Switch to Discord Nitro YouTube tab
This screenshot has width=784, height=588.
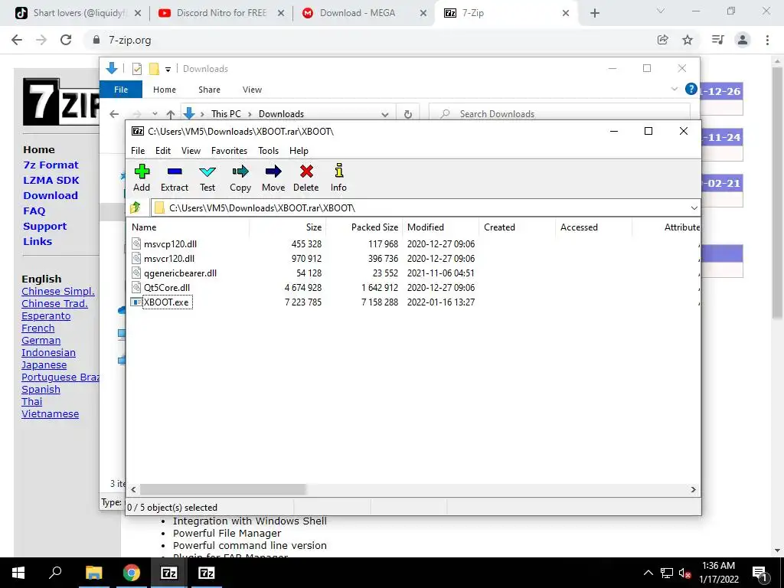pyautogui.click(x=221, y=13)
